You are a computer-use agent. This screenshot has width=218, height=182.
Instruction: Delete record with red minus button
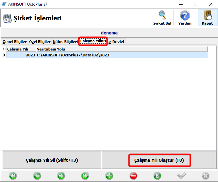point(133,176)
